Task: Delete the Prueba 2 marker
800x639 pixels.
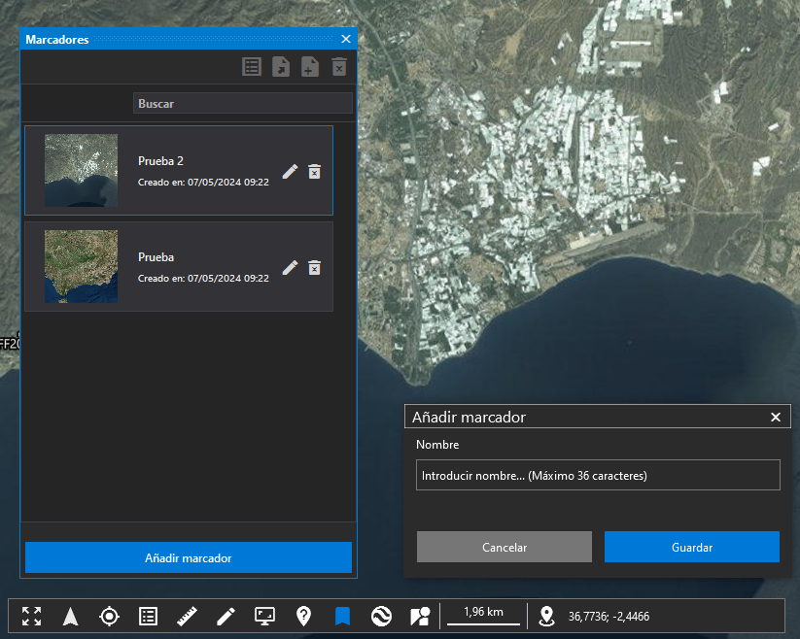Action: point(314,172)
